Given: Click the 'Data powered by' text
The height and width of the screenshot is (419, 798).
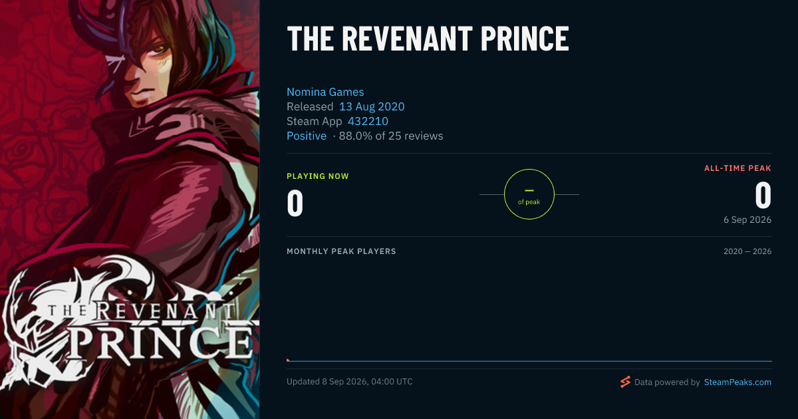Looking at the screenshot, I should (667, 382).
